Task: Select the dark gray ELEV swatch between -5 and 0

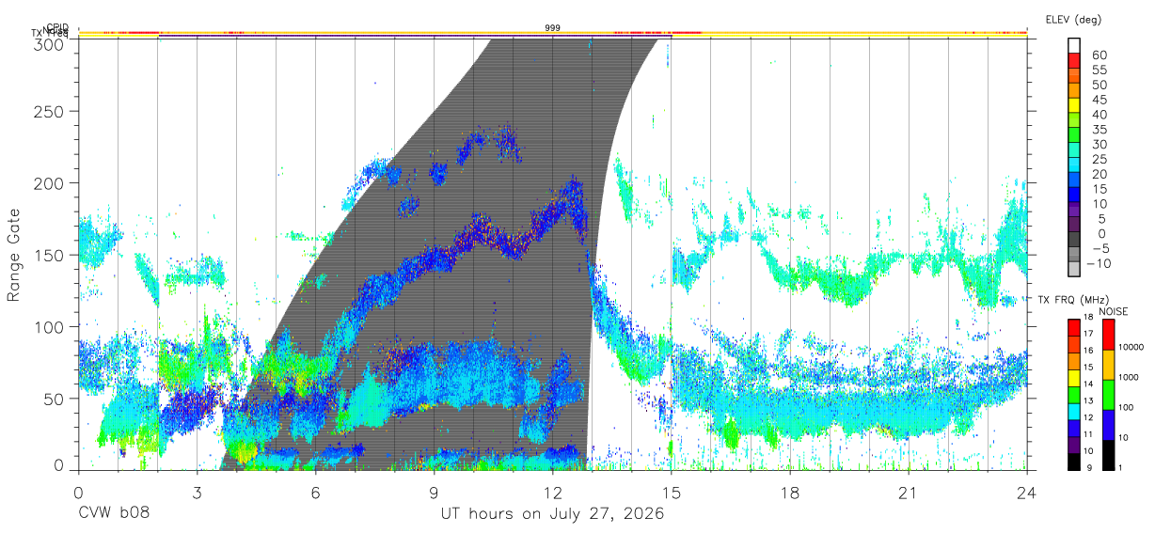Action: click(x=1074, y=240)
